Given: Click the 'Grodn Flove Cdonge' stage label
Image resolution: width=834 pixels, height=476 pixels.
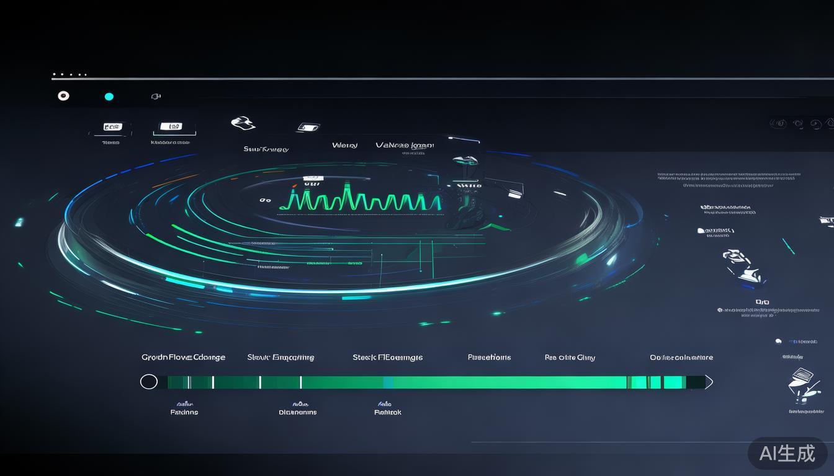Looking at the screenshot, I should pyautogui.click(x=183, y=357).
